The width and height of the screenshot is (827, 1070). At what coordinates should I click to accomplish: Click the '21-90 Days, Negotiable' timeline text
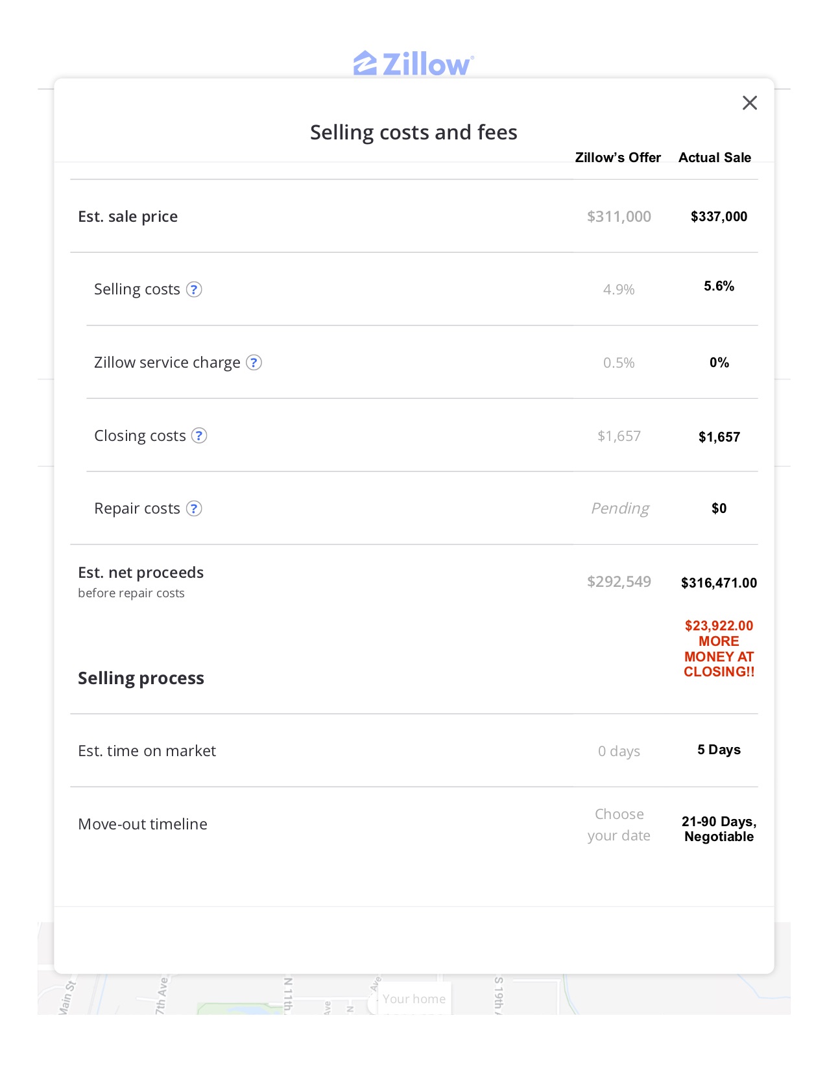[719, 829]
